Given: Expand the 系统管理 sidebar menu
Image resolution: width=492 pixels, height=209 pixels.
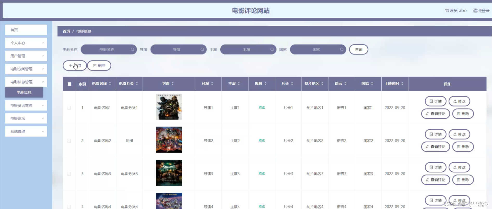Looking at the screenshot, I should pyautogui.click(x=26, y=131).
